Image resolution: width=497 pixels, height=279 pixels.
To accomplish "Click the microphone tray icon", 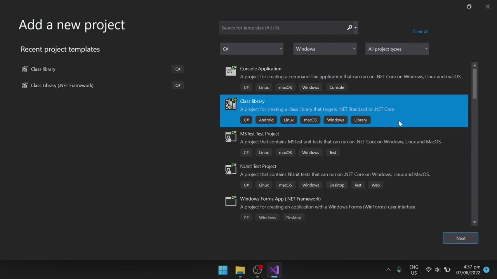I will point(399,270).
